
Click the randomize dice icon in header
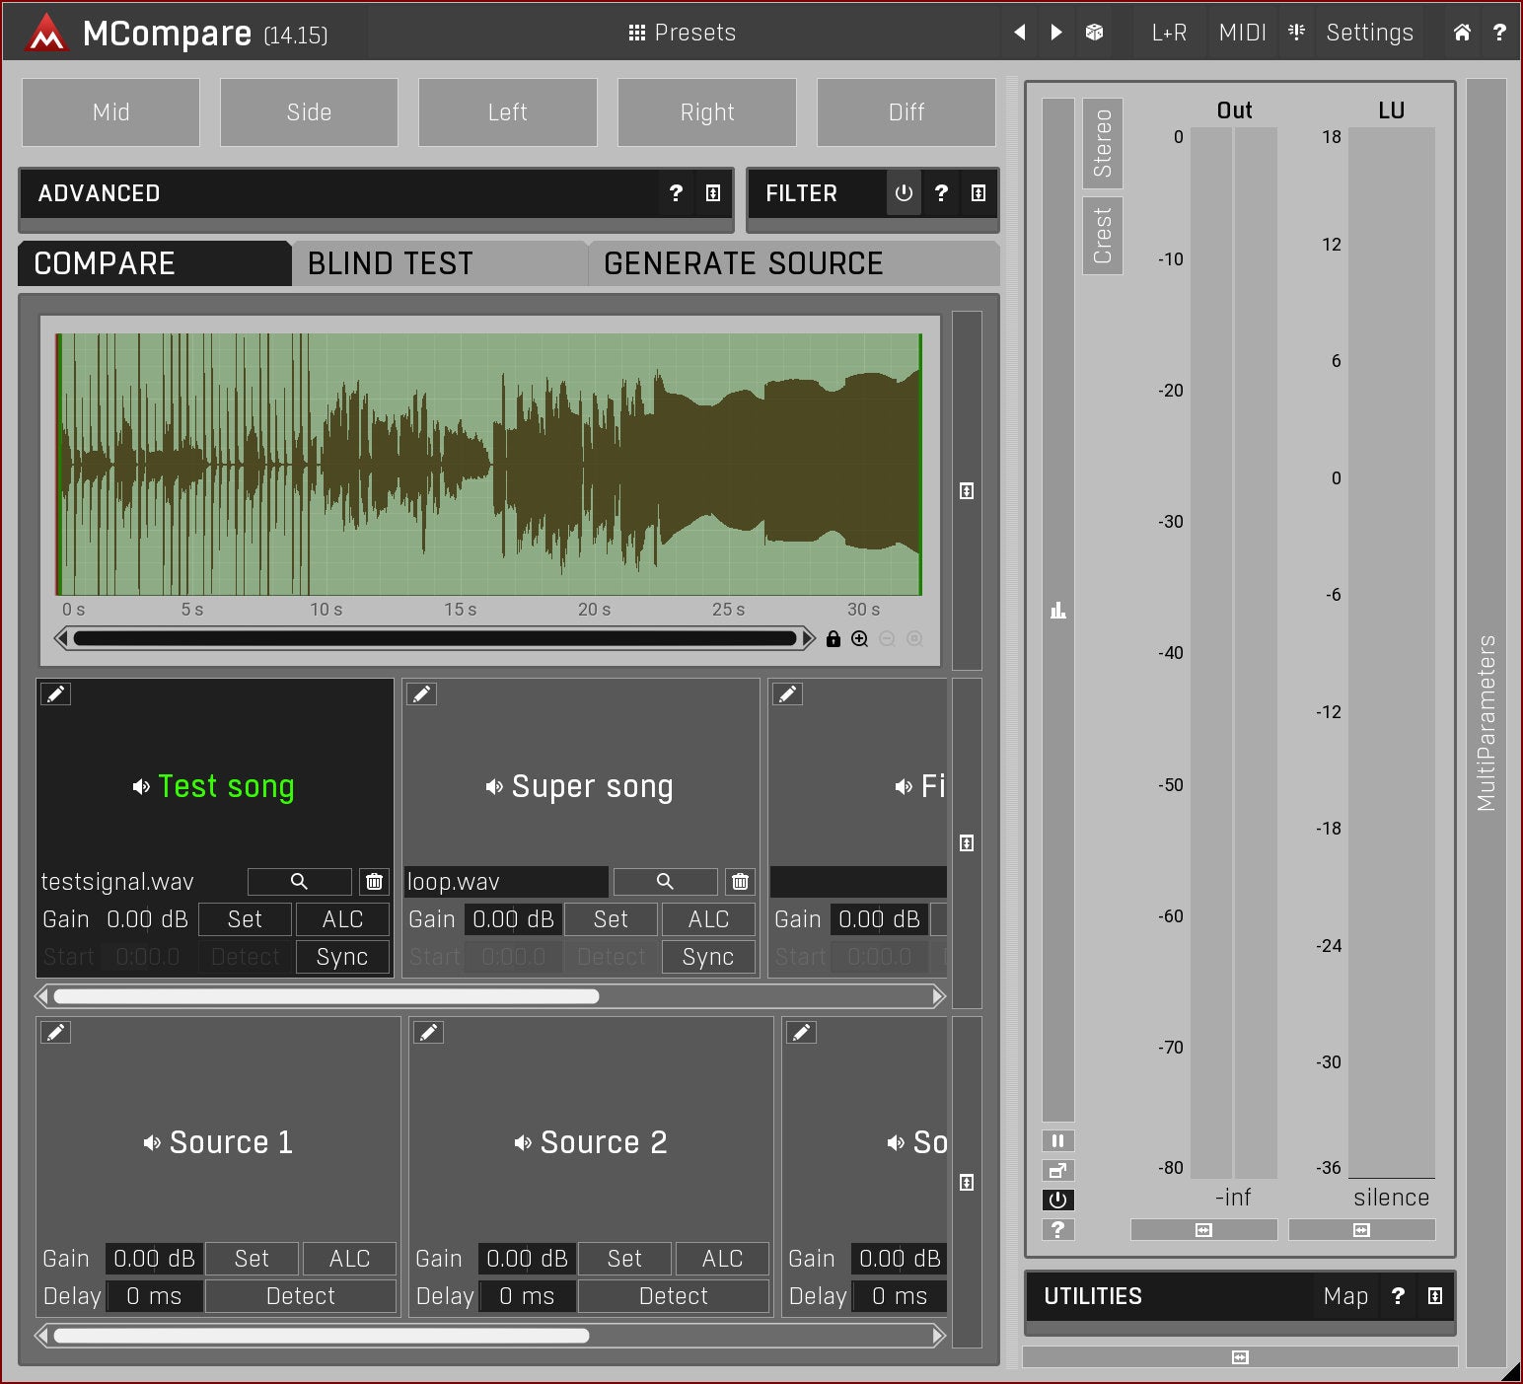click(1094, 33)
